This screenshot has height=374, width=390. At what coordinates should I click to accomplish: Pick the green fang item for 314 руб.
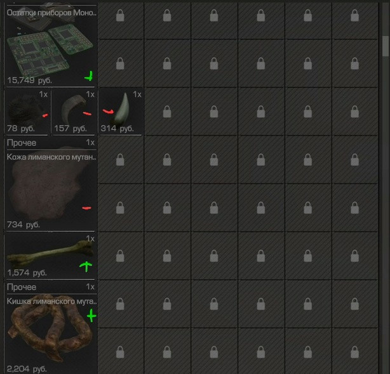tap(121, 112)
